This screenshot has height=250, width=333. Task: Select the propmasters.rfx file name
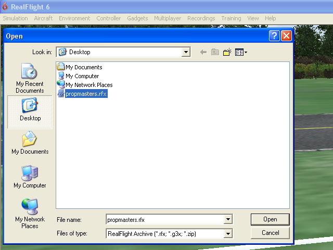[86, 94]
